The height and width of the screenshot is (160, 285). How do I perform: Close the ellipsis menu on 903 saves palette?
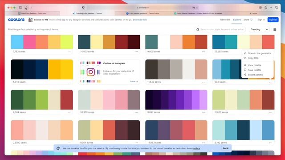click(271, 82)
